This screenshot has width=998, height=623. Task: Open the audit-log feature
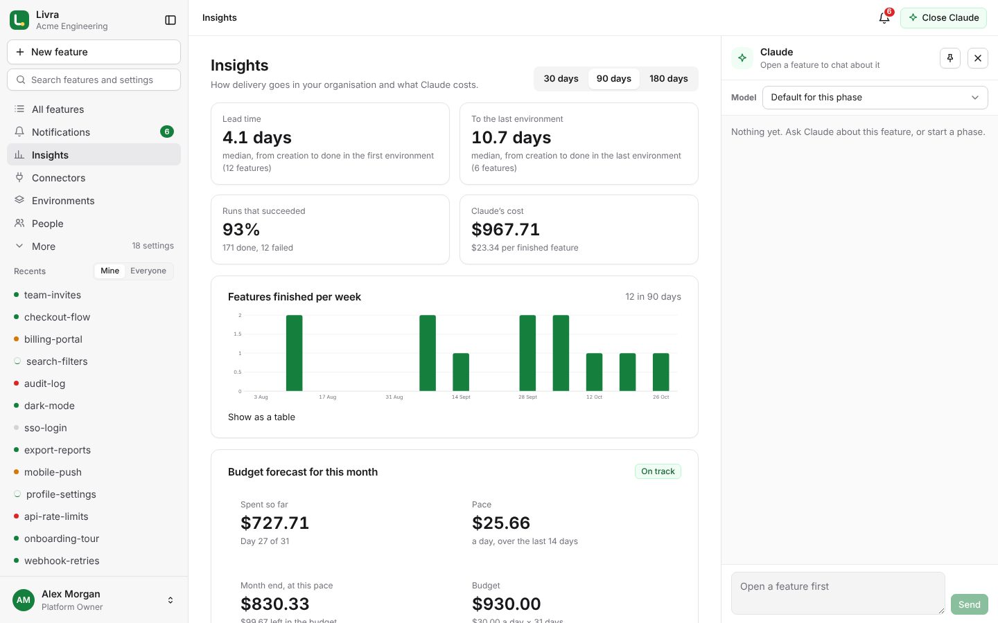(x=94, y=383)
